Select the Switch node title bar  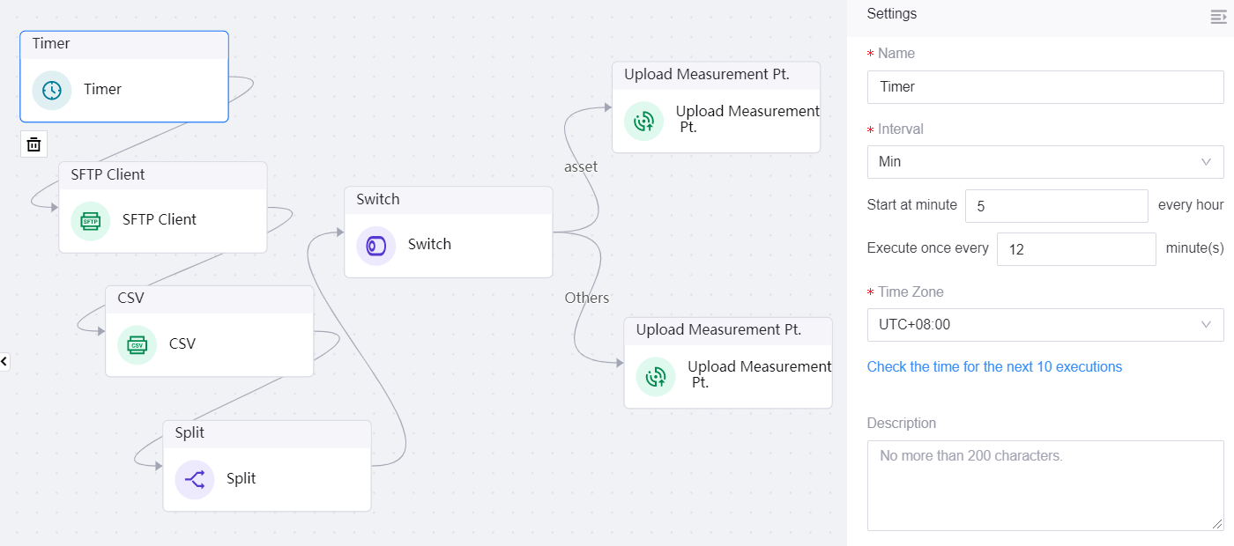(448, 200)
